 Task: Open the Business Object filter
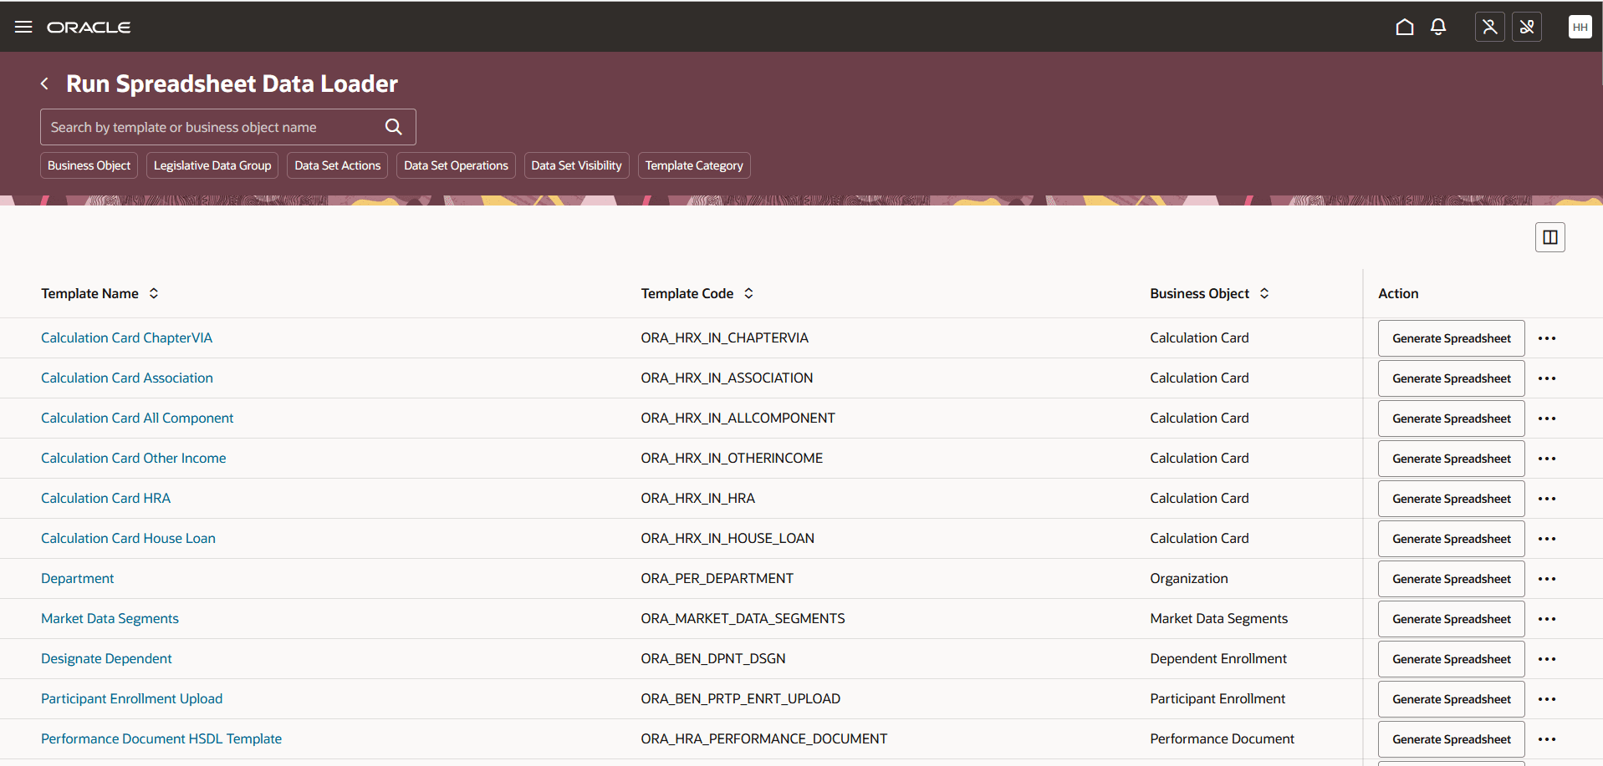tap(88, 165)
